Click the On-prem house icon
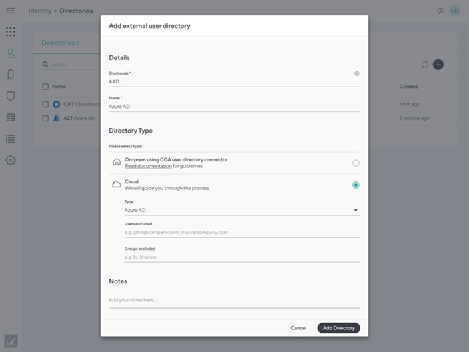 [117, 162]
